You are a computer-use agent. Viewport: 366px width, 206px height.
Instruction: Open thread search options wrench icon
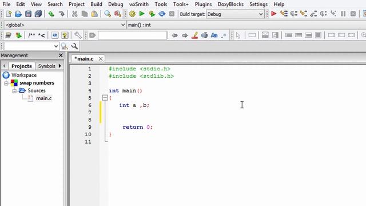[74, 46]
